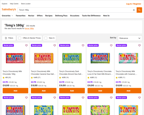Open Recipes in the navigation
Screen dimensions: 144x115
[x=49, y=16]
